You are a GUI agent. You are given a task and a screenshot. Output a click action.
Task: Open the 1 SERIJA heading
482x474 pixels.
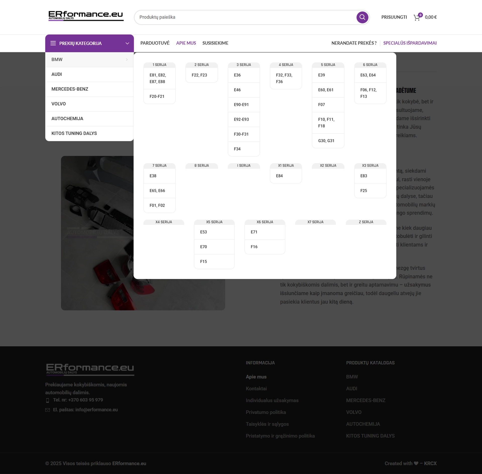pyautogui.click(x=159, y=65)
